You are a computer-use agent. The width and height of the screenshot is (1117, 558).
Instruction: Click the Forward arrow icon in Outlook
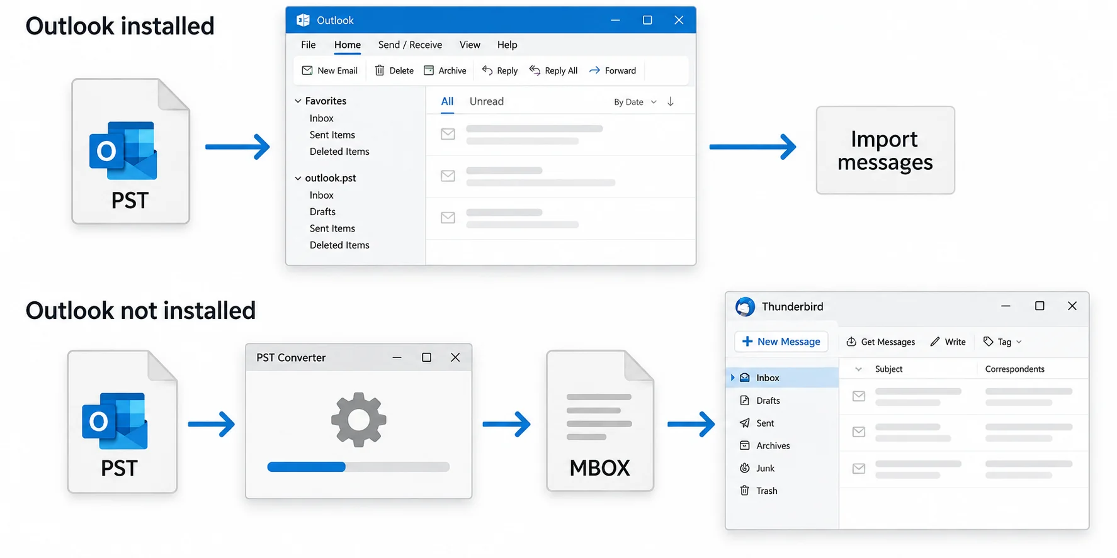(594, 70)
